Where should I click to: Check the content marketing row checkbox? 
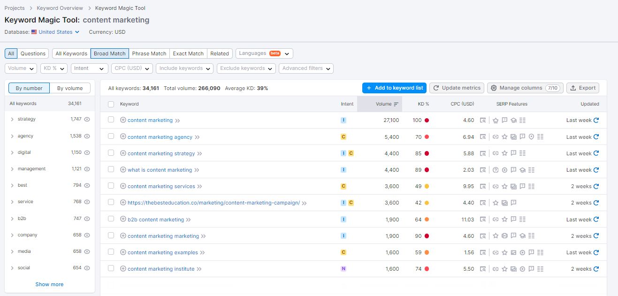(x=111, y=120)
